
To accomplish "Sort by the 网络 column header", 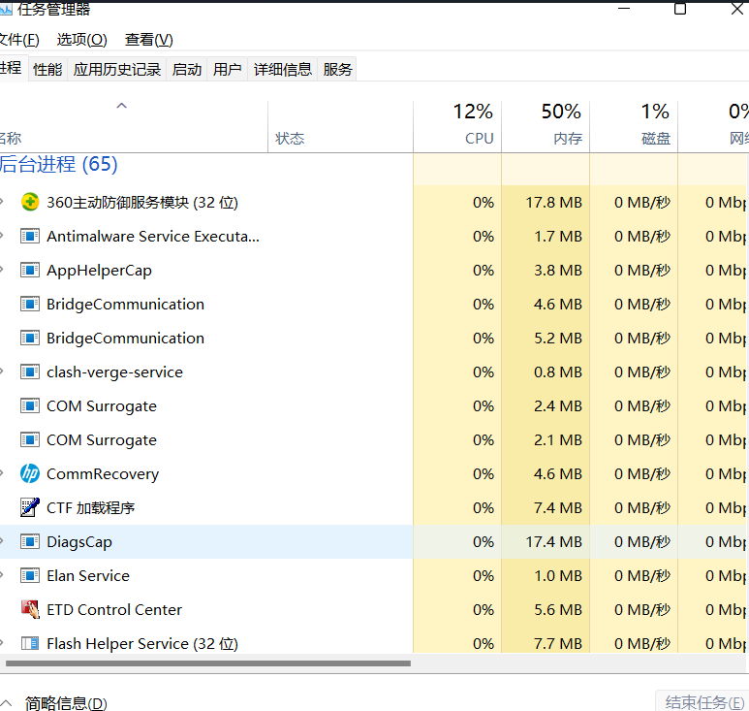I will 714,127.
